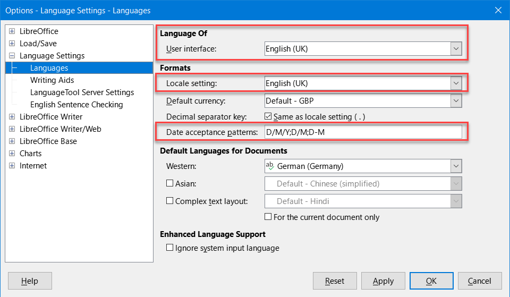The height and width of the screenshot is (297, 510).
Task: Select the Internet tree label
Action: pos(33,166)
